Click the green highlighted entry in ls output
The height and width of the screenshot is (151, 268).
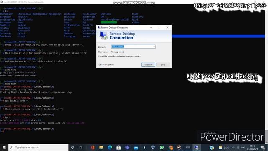tap(108, 22)
